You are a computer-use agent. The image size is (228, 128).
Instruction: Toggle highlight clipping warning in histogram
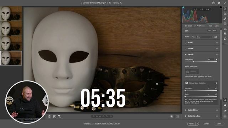tap(221, 7)
